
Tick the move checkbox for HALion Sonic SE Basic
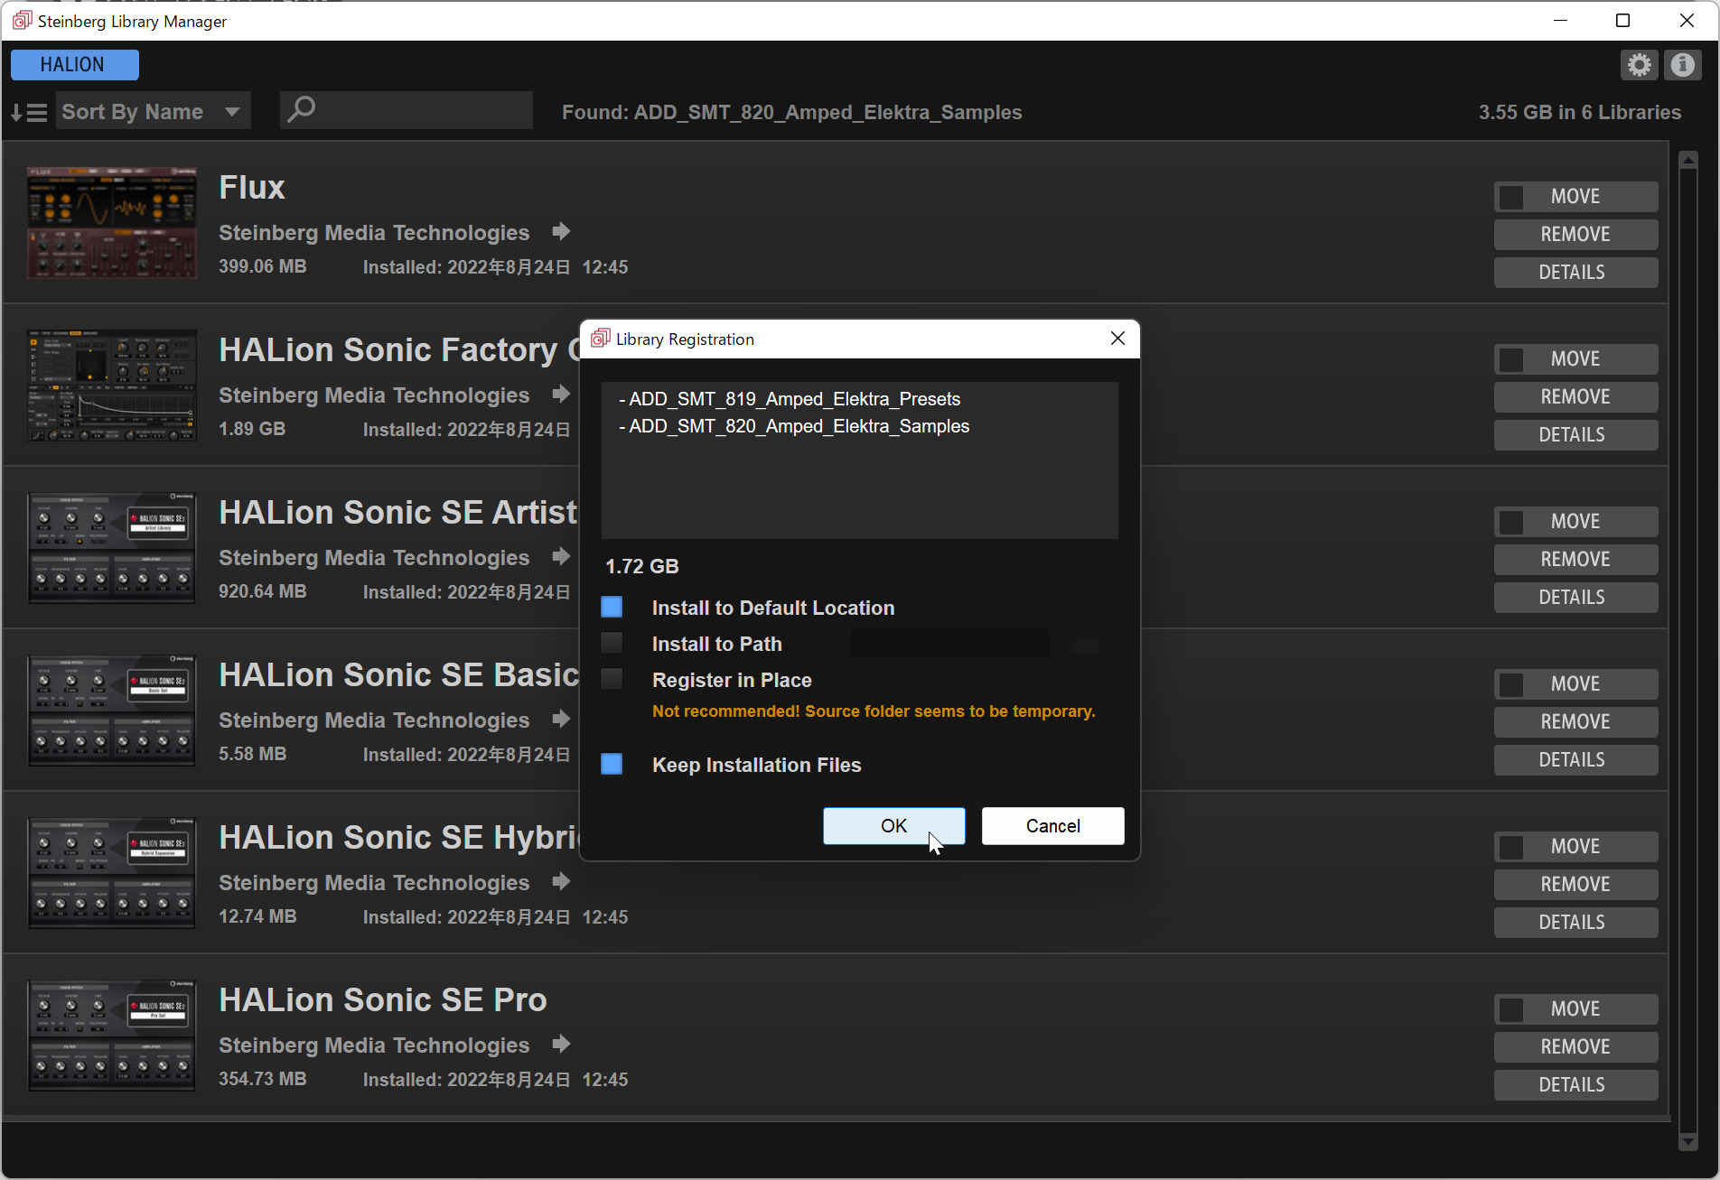(x=1511, y=684)
